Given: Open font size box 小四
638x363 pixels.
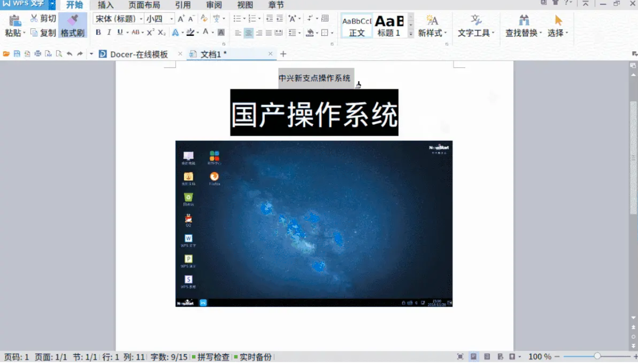Looking at the screenshot, I should tap(159, 19).
